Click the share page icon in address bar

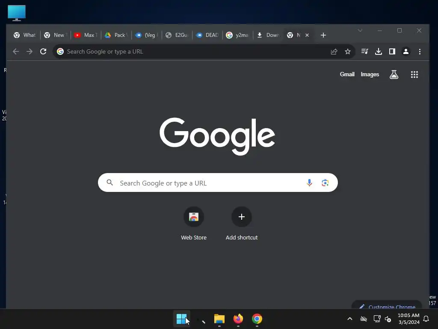click(x=334, y=51)
